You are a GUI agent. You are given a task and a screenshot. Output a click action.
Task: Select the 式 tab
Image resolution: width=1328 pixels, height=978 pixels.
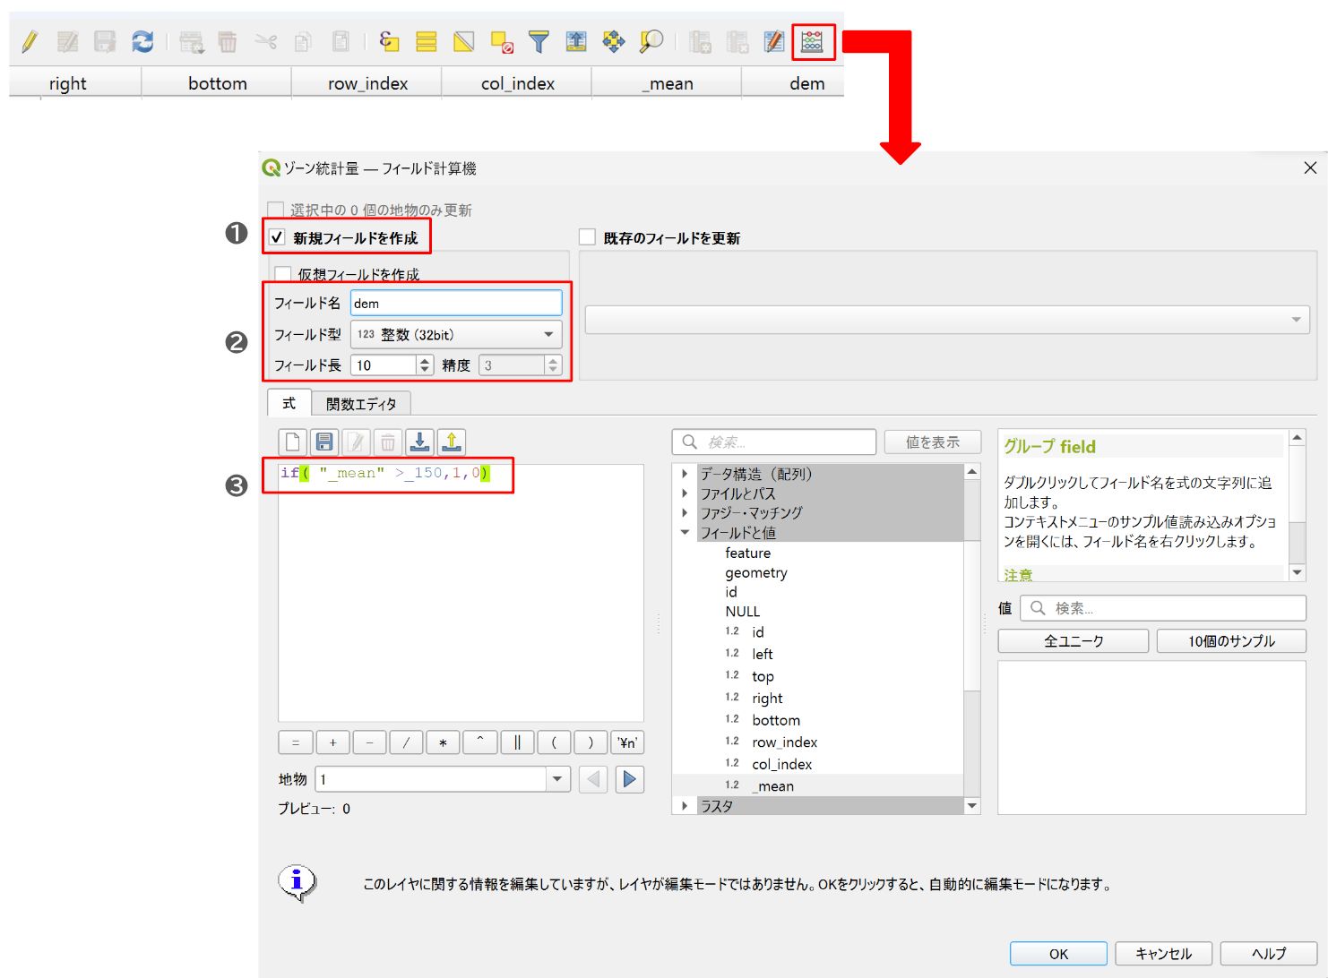point(289,403)
